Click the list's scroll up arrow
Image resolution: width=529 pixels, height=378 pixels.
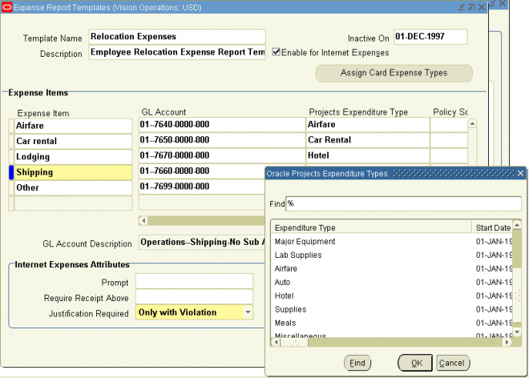[517, 224]
